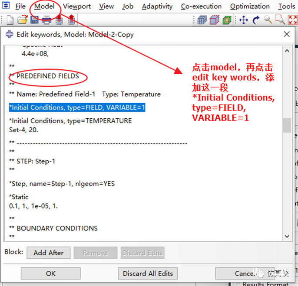298x286 pixels.
Task: Click the scrollbar up arrow
Action: point(287,51)
